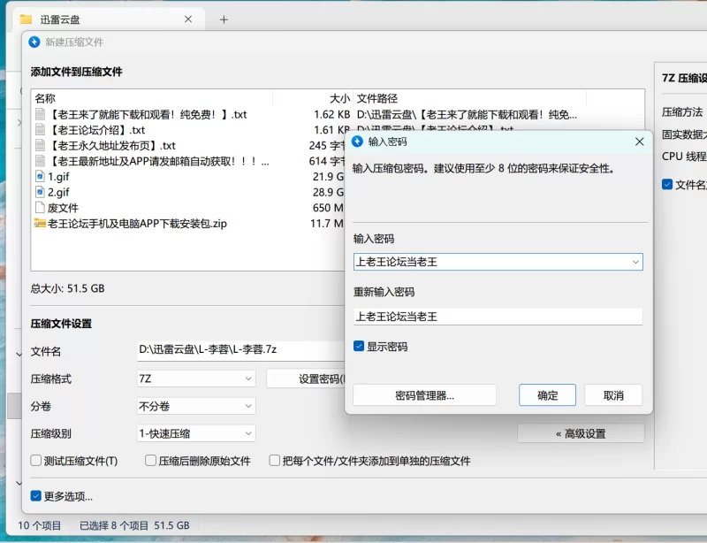This screenshot has height=543, width=707.
Task: Click the 老王永久地址发布页 text file icon
Action: (x=40, y=146)
